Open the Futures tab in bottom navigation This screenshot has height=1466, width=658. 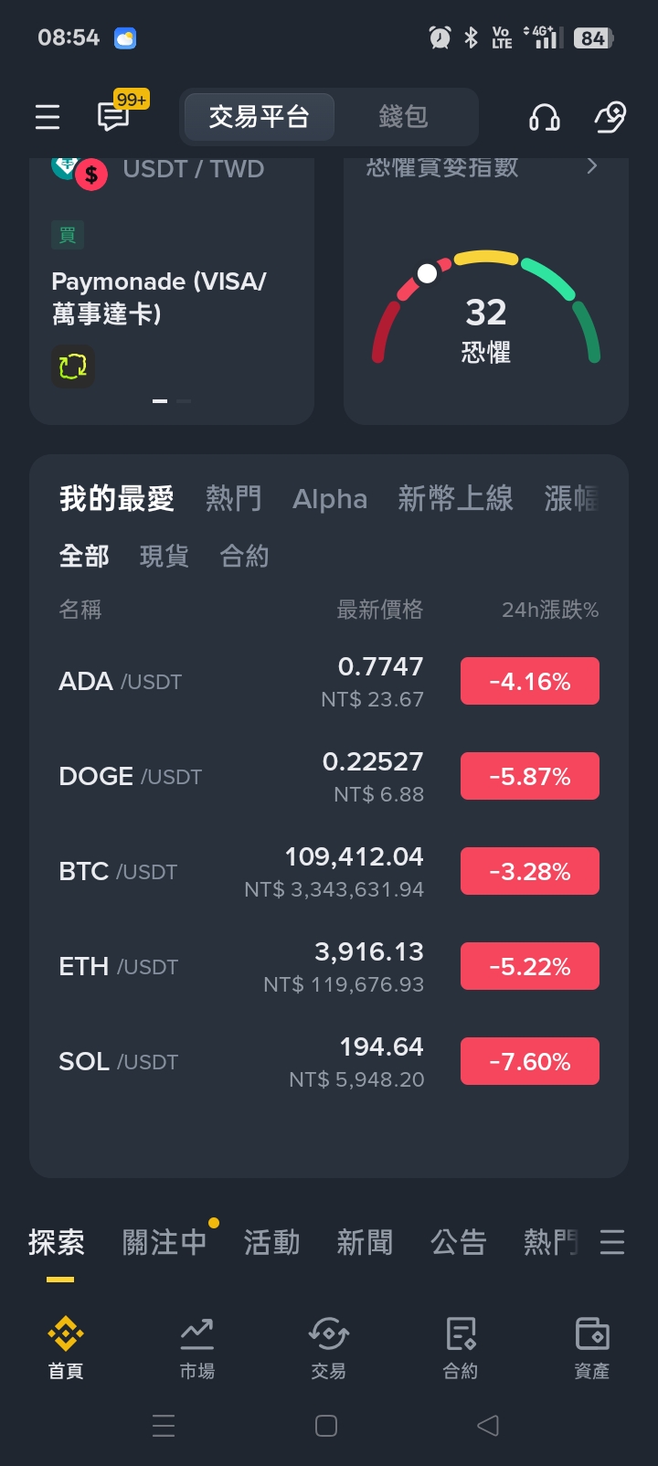[x=461, y=1347]
